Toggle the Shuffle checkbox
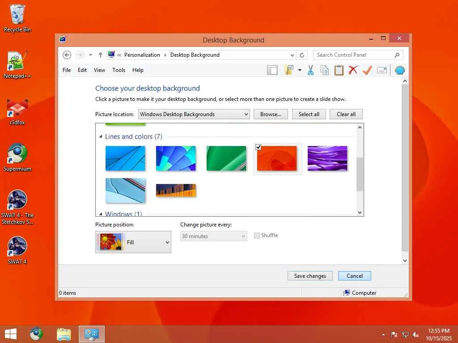This screenshot has height=343, width=458. (x=257, y=235)
